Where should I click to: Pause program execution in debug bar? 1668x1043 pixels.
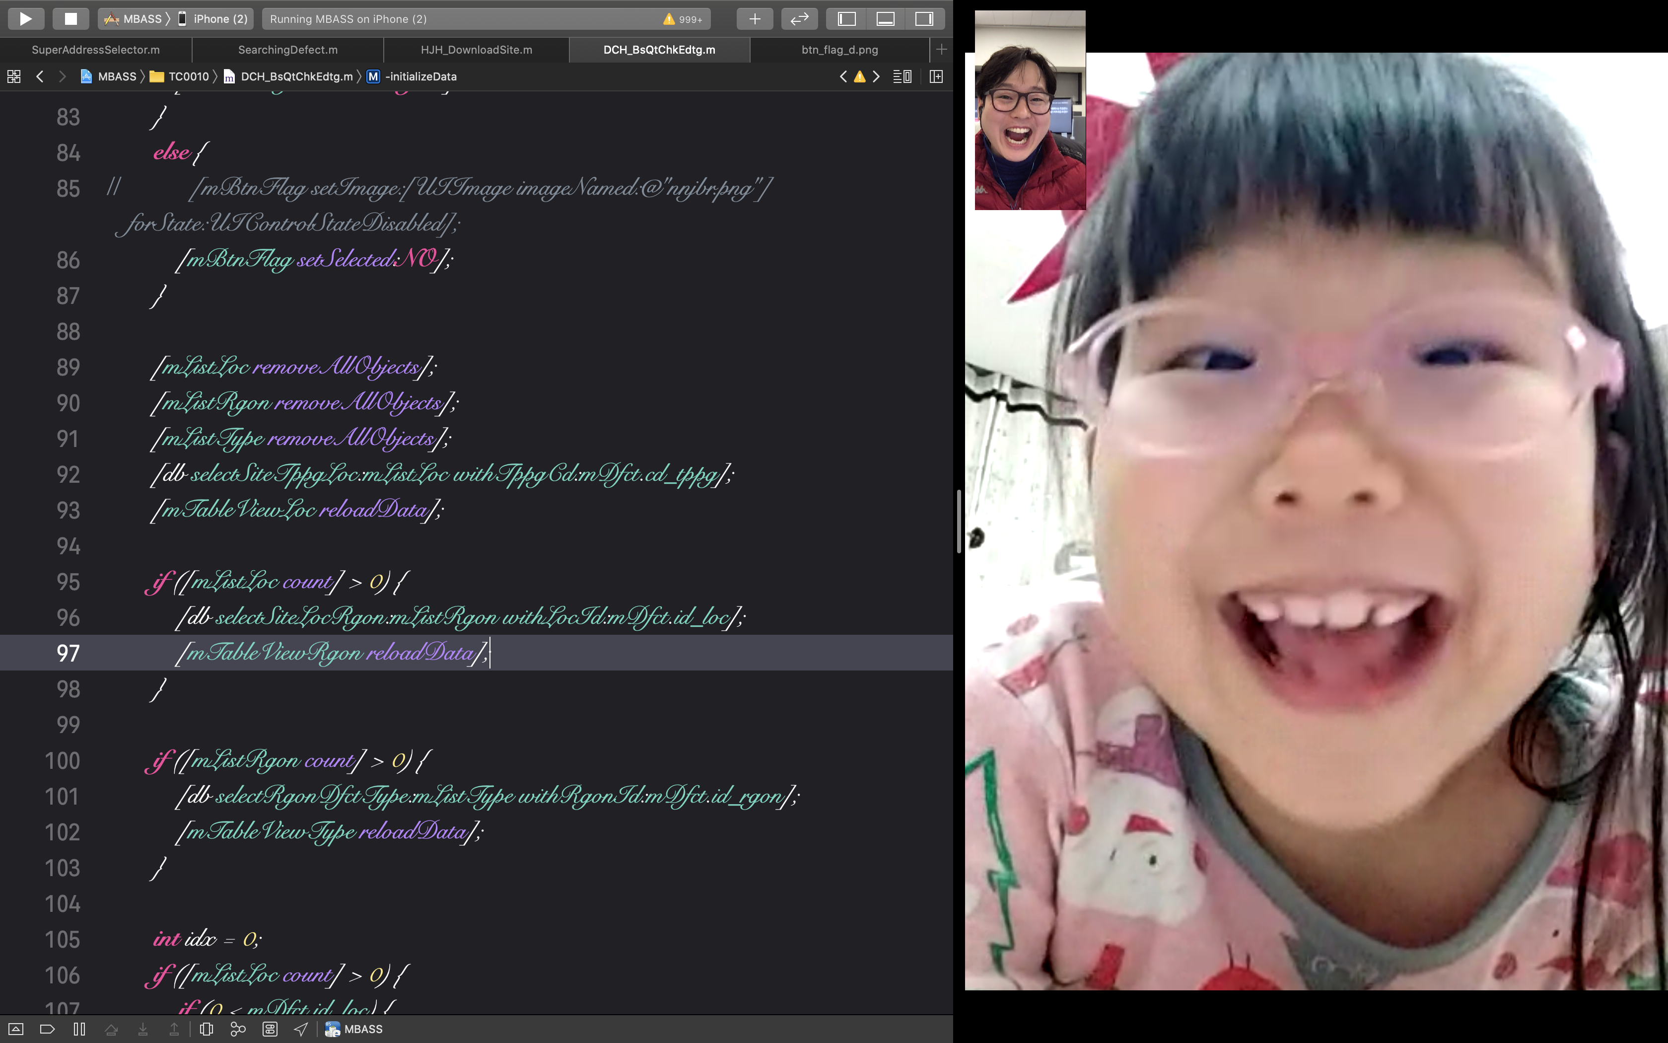click(x=79, y=1029)
